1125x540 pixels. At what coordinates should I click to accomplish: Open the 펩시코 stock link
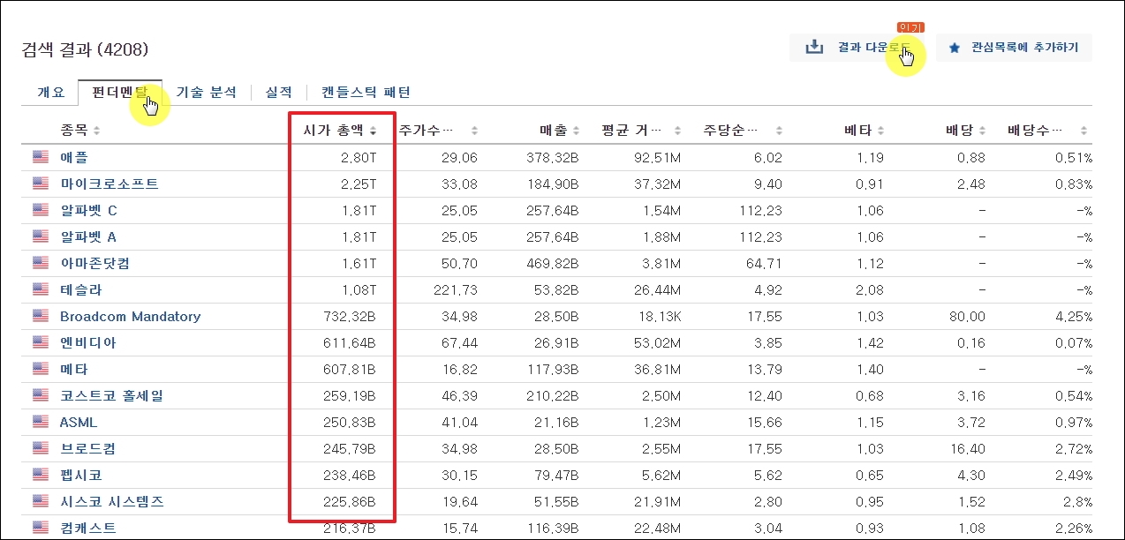[80, 475]
